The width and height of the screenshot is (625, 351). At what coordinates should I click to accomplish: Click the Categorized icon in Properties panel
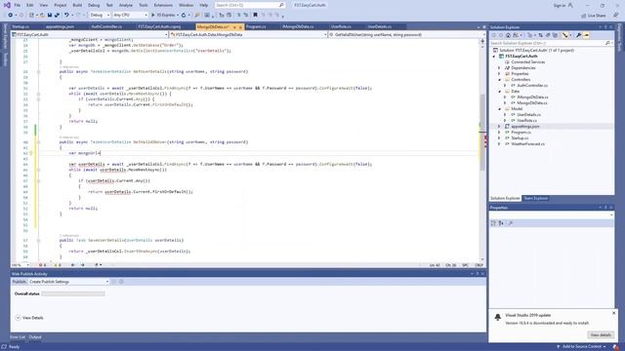point(493,223)
